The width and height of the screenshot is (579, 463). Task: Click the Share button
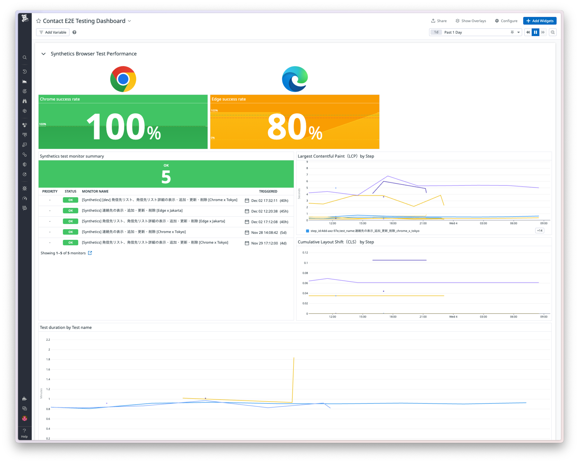click(439, 21)
